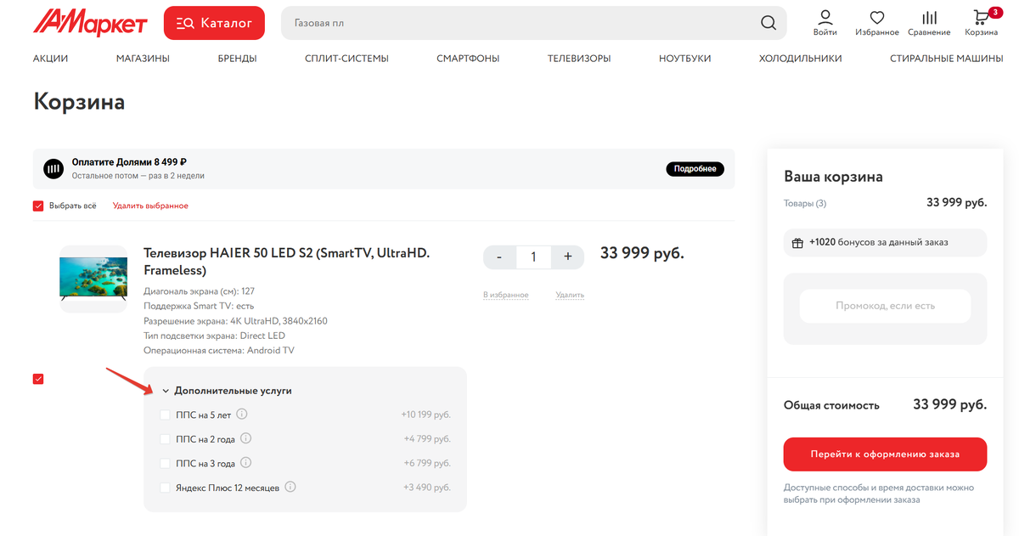Click the +4 799 руб. price text
1019x536 pixels.
(427, 439)
